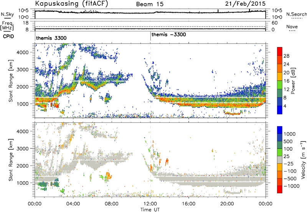Click the -100 value on velocity colorbar
Screen dimensions: 307x212
(290, 171)
